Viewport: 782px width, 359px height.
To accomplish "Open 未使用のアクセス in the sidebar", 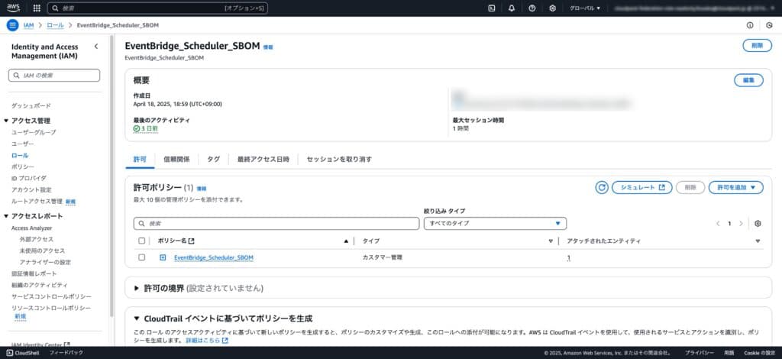I will pyautogui.click(x=42, y=251).
